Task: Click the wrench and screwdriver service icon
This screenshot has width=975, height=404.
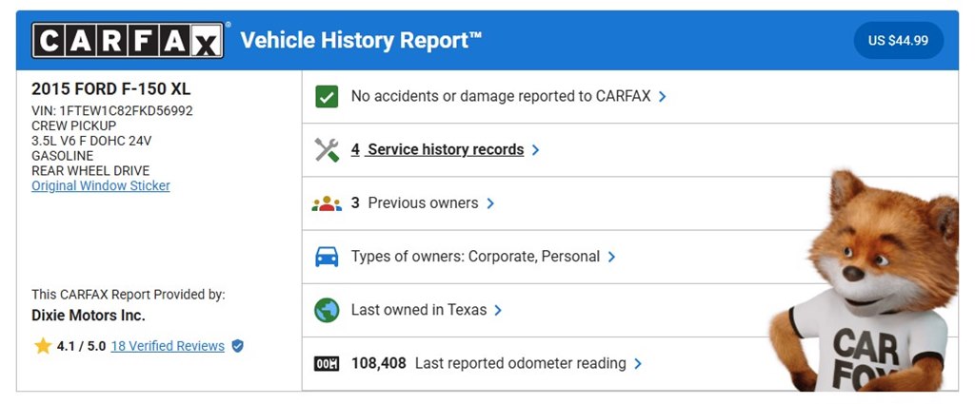Action: pos(327,149)
